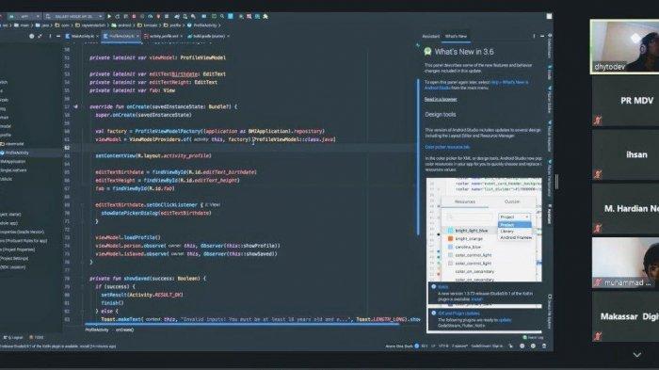Click the color picker screenshot in What's New

pos(484,230)
